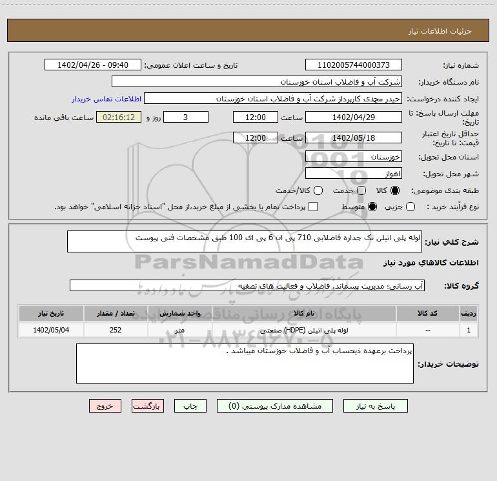497x481 pixels.
Task: Click the response deadline date 1402/04/29
Action: 354,117
